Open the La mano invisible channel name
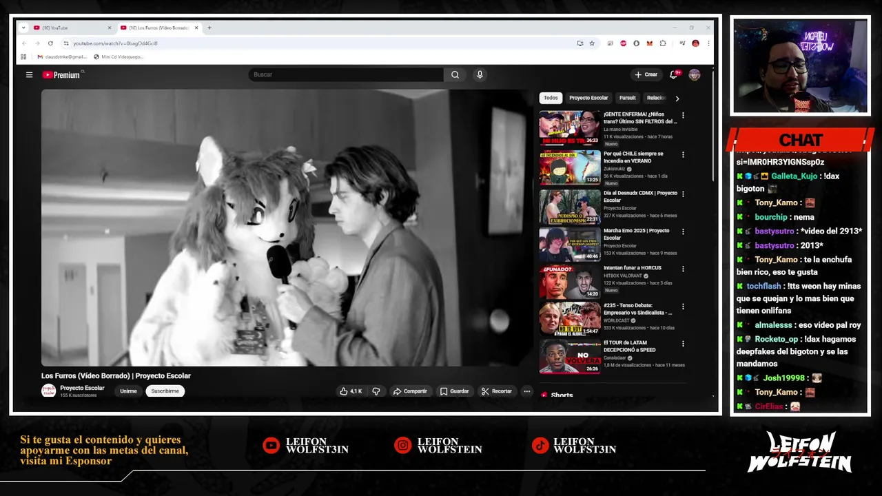 621,130
